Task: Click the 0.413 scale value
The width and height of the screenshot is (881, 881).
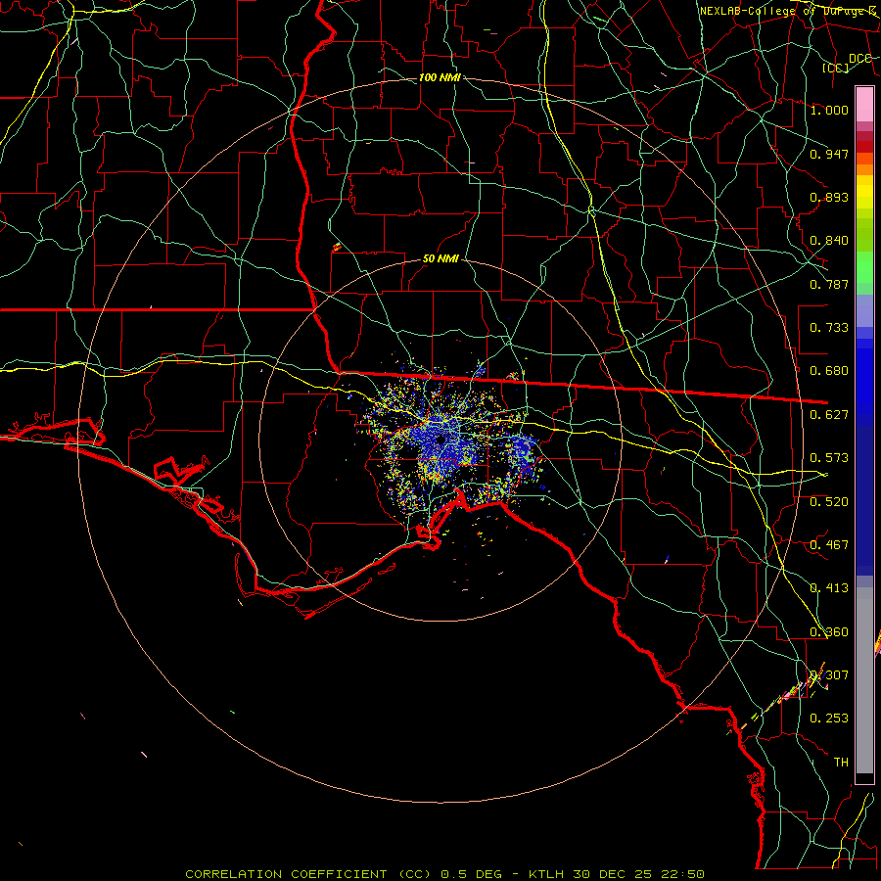Action: coord(829,588)
